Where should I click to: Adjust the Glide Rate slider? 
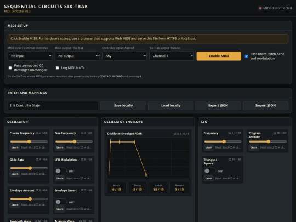click(x=29, y=168)
